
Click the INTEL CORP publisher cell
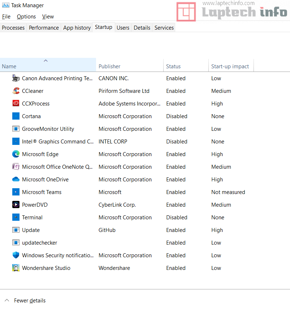[x=113, y=142]
